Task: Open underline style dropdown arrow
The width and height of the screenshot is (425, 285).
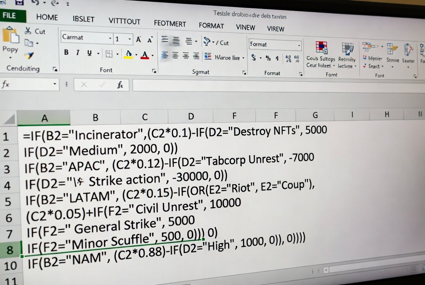Action: [x=98, y=54]
